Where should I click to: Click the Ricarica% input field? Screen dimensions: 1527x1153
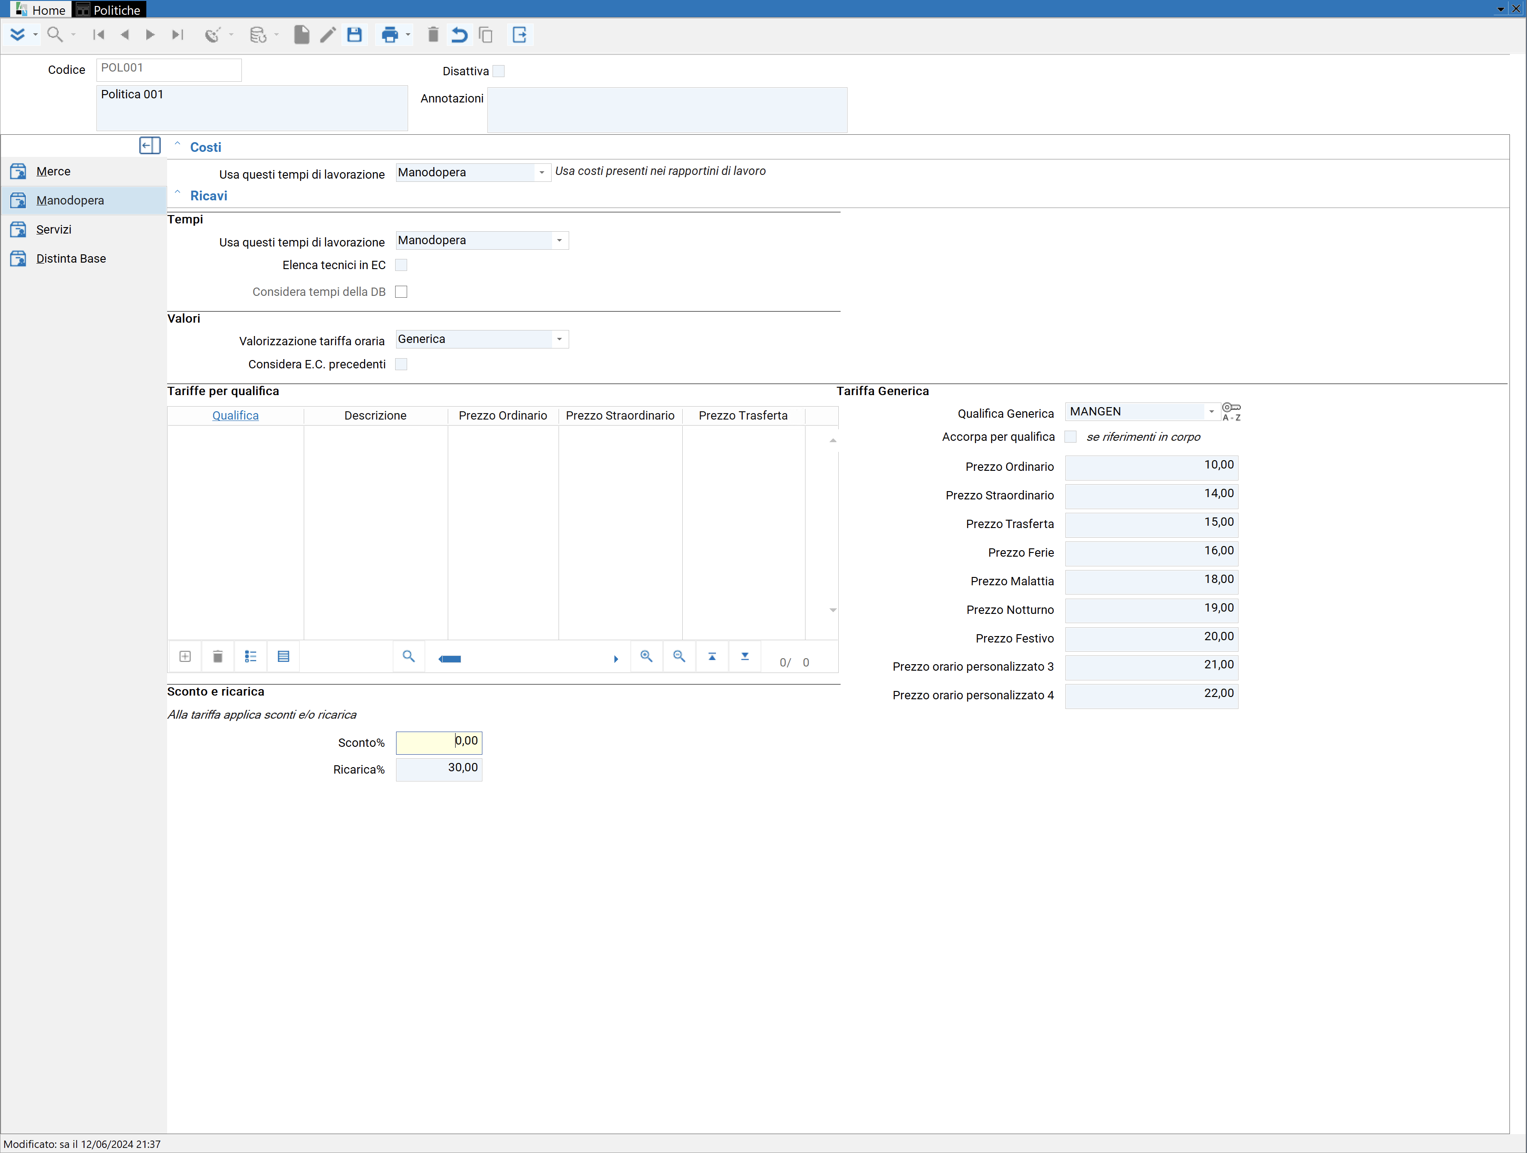click(x=439, y=769)
